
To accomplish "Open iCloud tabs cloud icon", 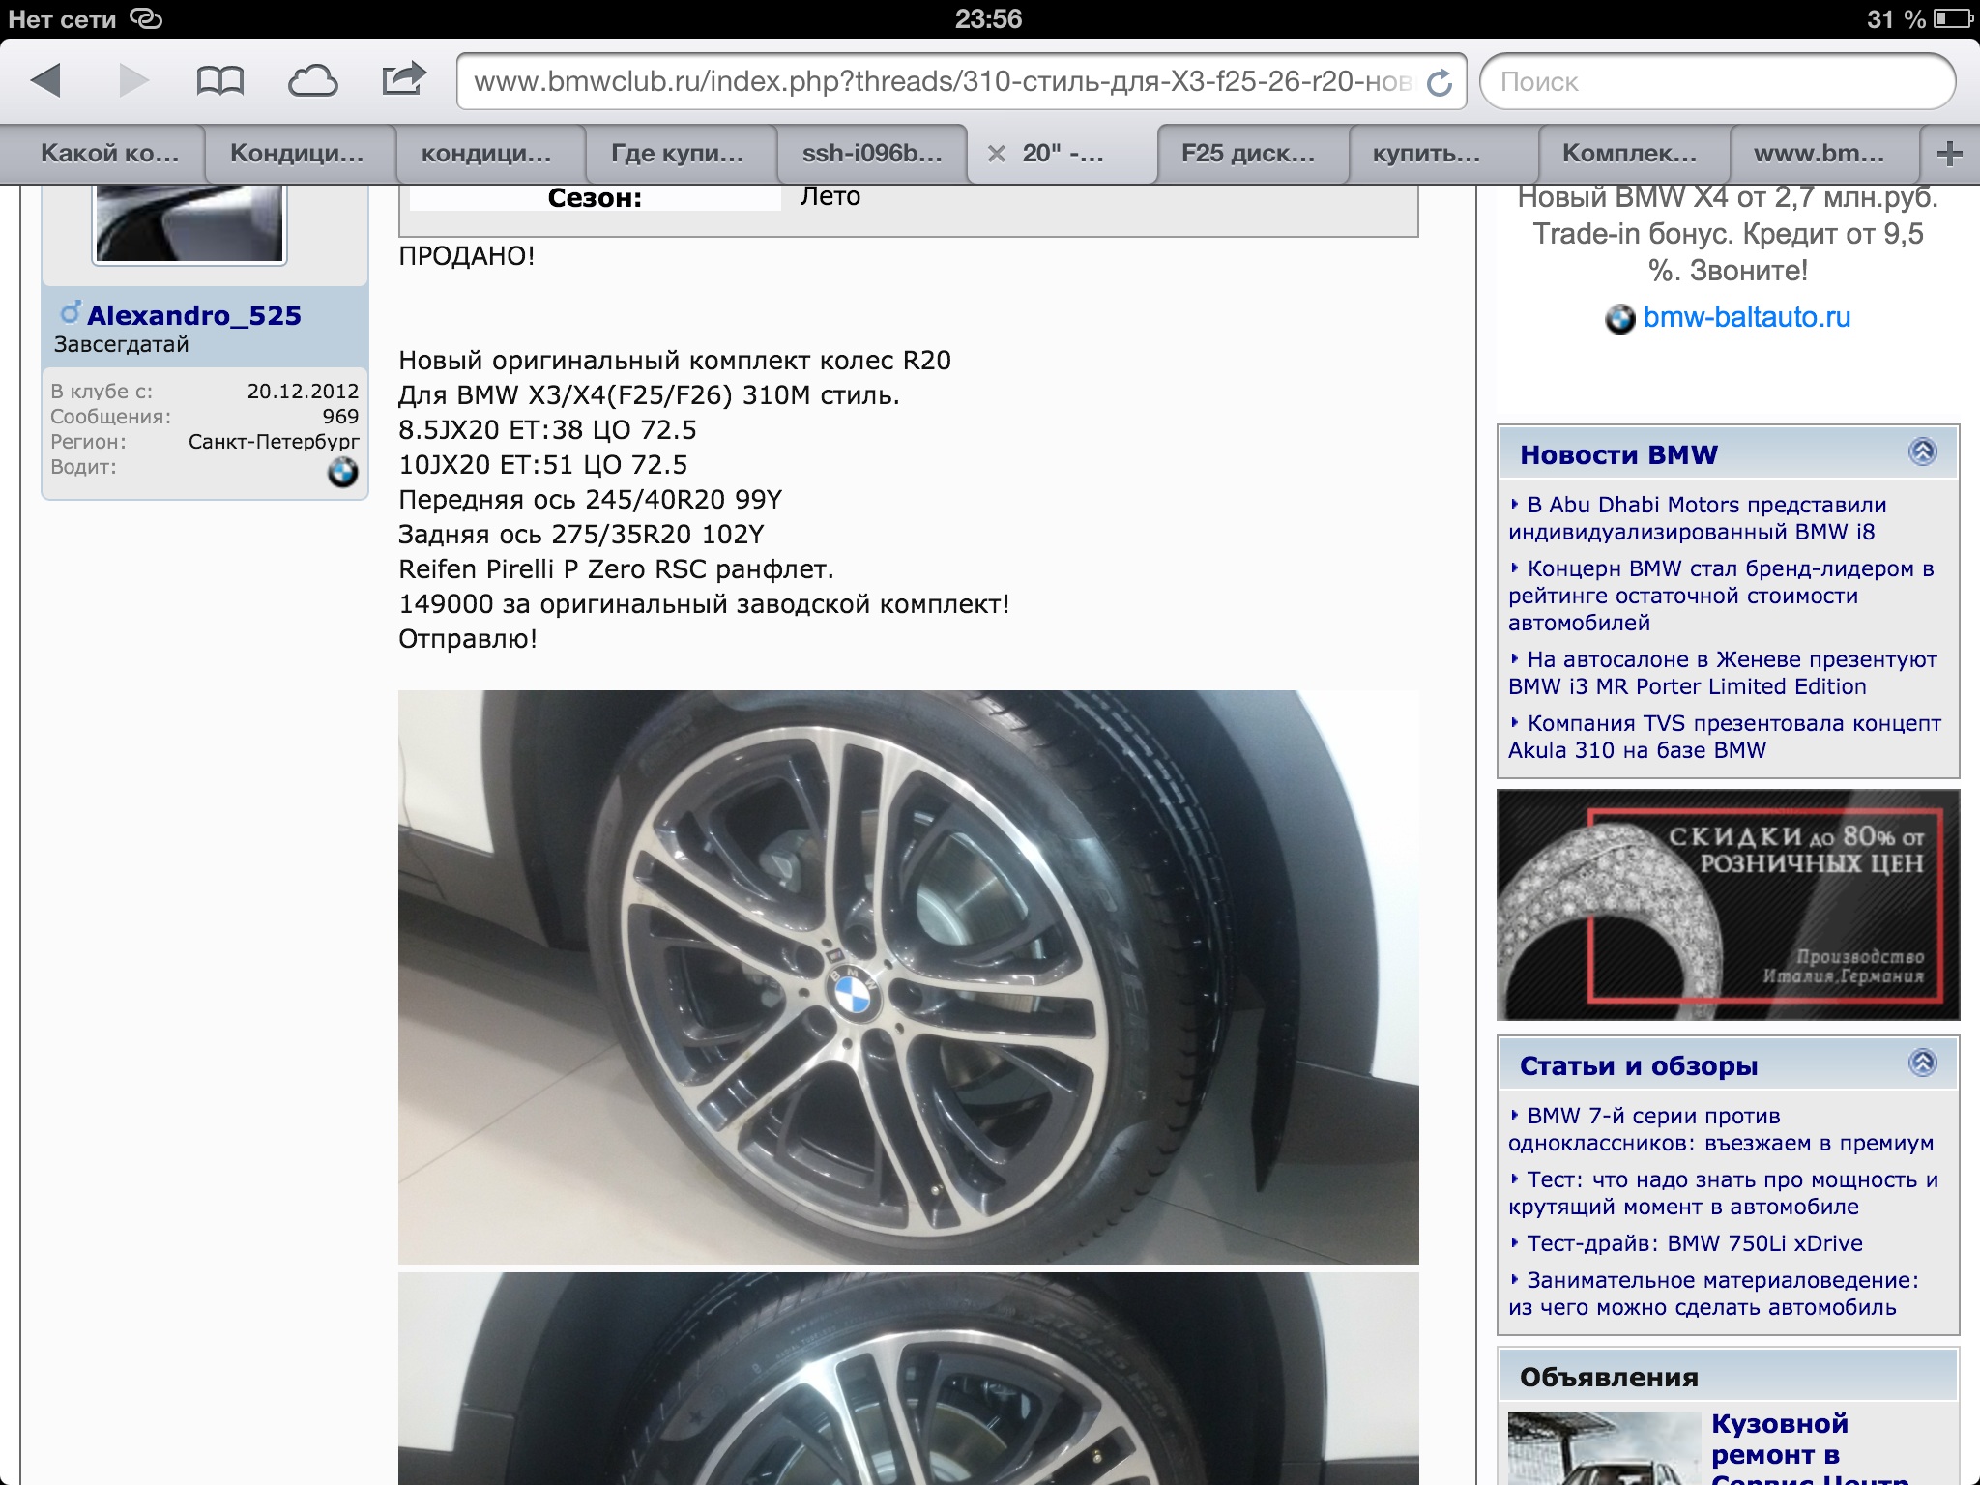I will 312,81.
